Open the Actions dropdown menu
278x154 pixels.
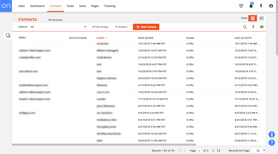point(121,27)
